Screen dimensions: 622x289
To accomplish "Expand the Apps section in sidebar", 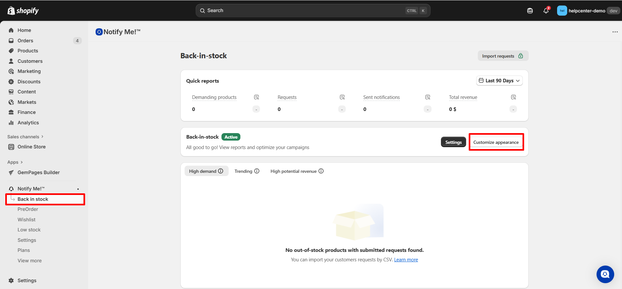I will pos(15,162).
